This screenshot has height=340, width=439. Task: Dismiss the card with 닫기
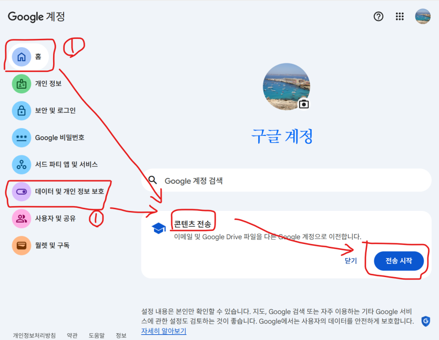(351, 261)
